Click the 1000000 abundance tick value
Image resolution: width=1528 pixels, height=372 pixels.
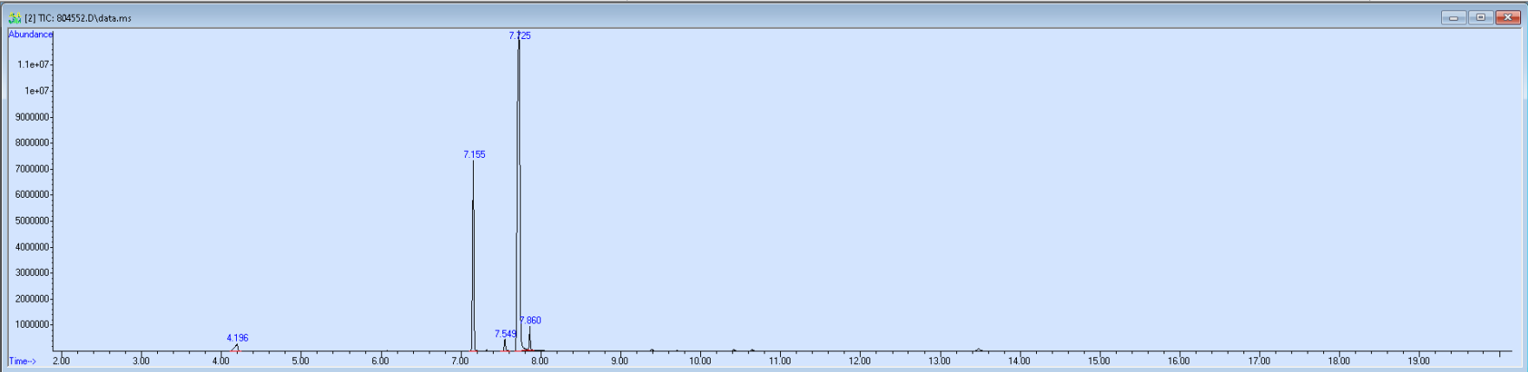click(x=31, y=325)
